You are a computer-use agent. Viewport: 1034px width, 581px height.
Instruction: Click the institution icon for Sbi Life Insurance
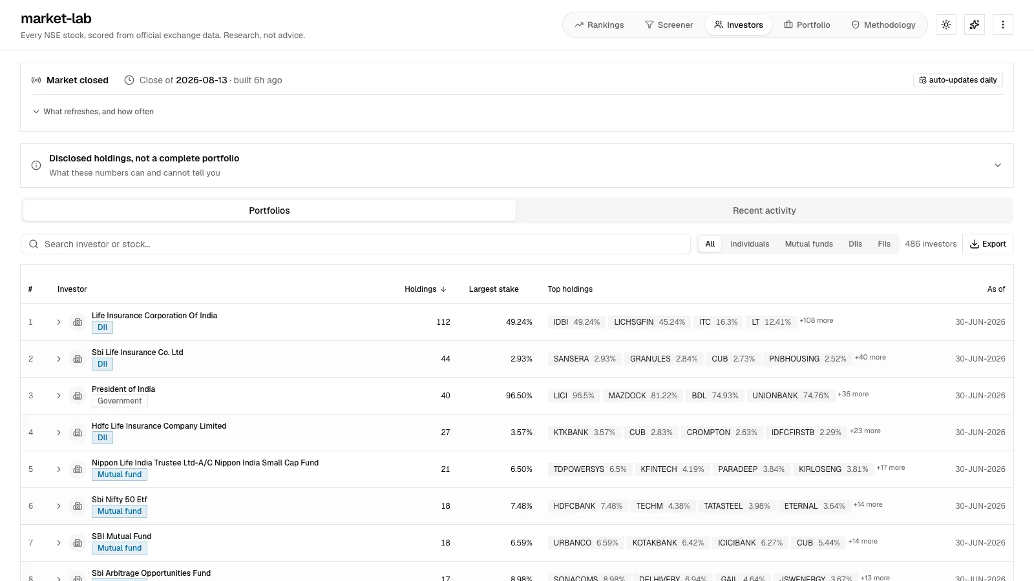[78, 359]
